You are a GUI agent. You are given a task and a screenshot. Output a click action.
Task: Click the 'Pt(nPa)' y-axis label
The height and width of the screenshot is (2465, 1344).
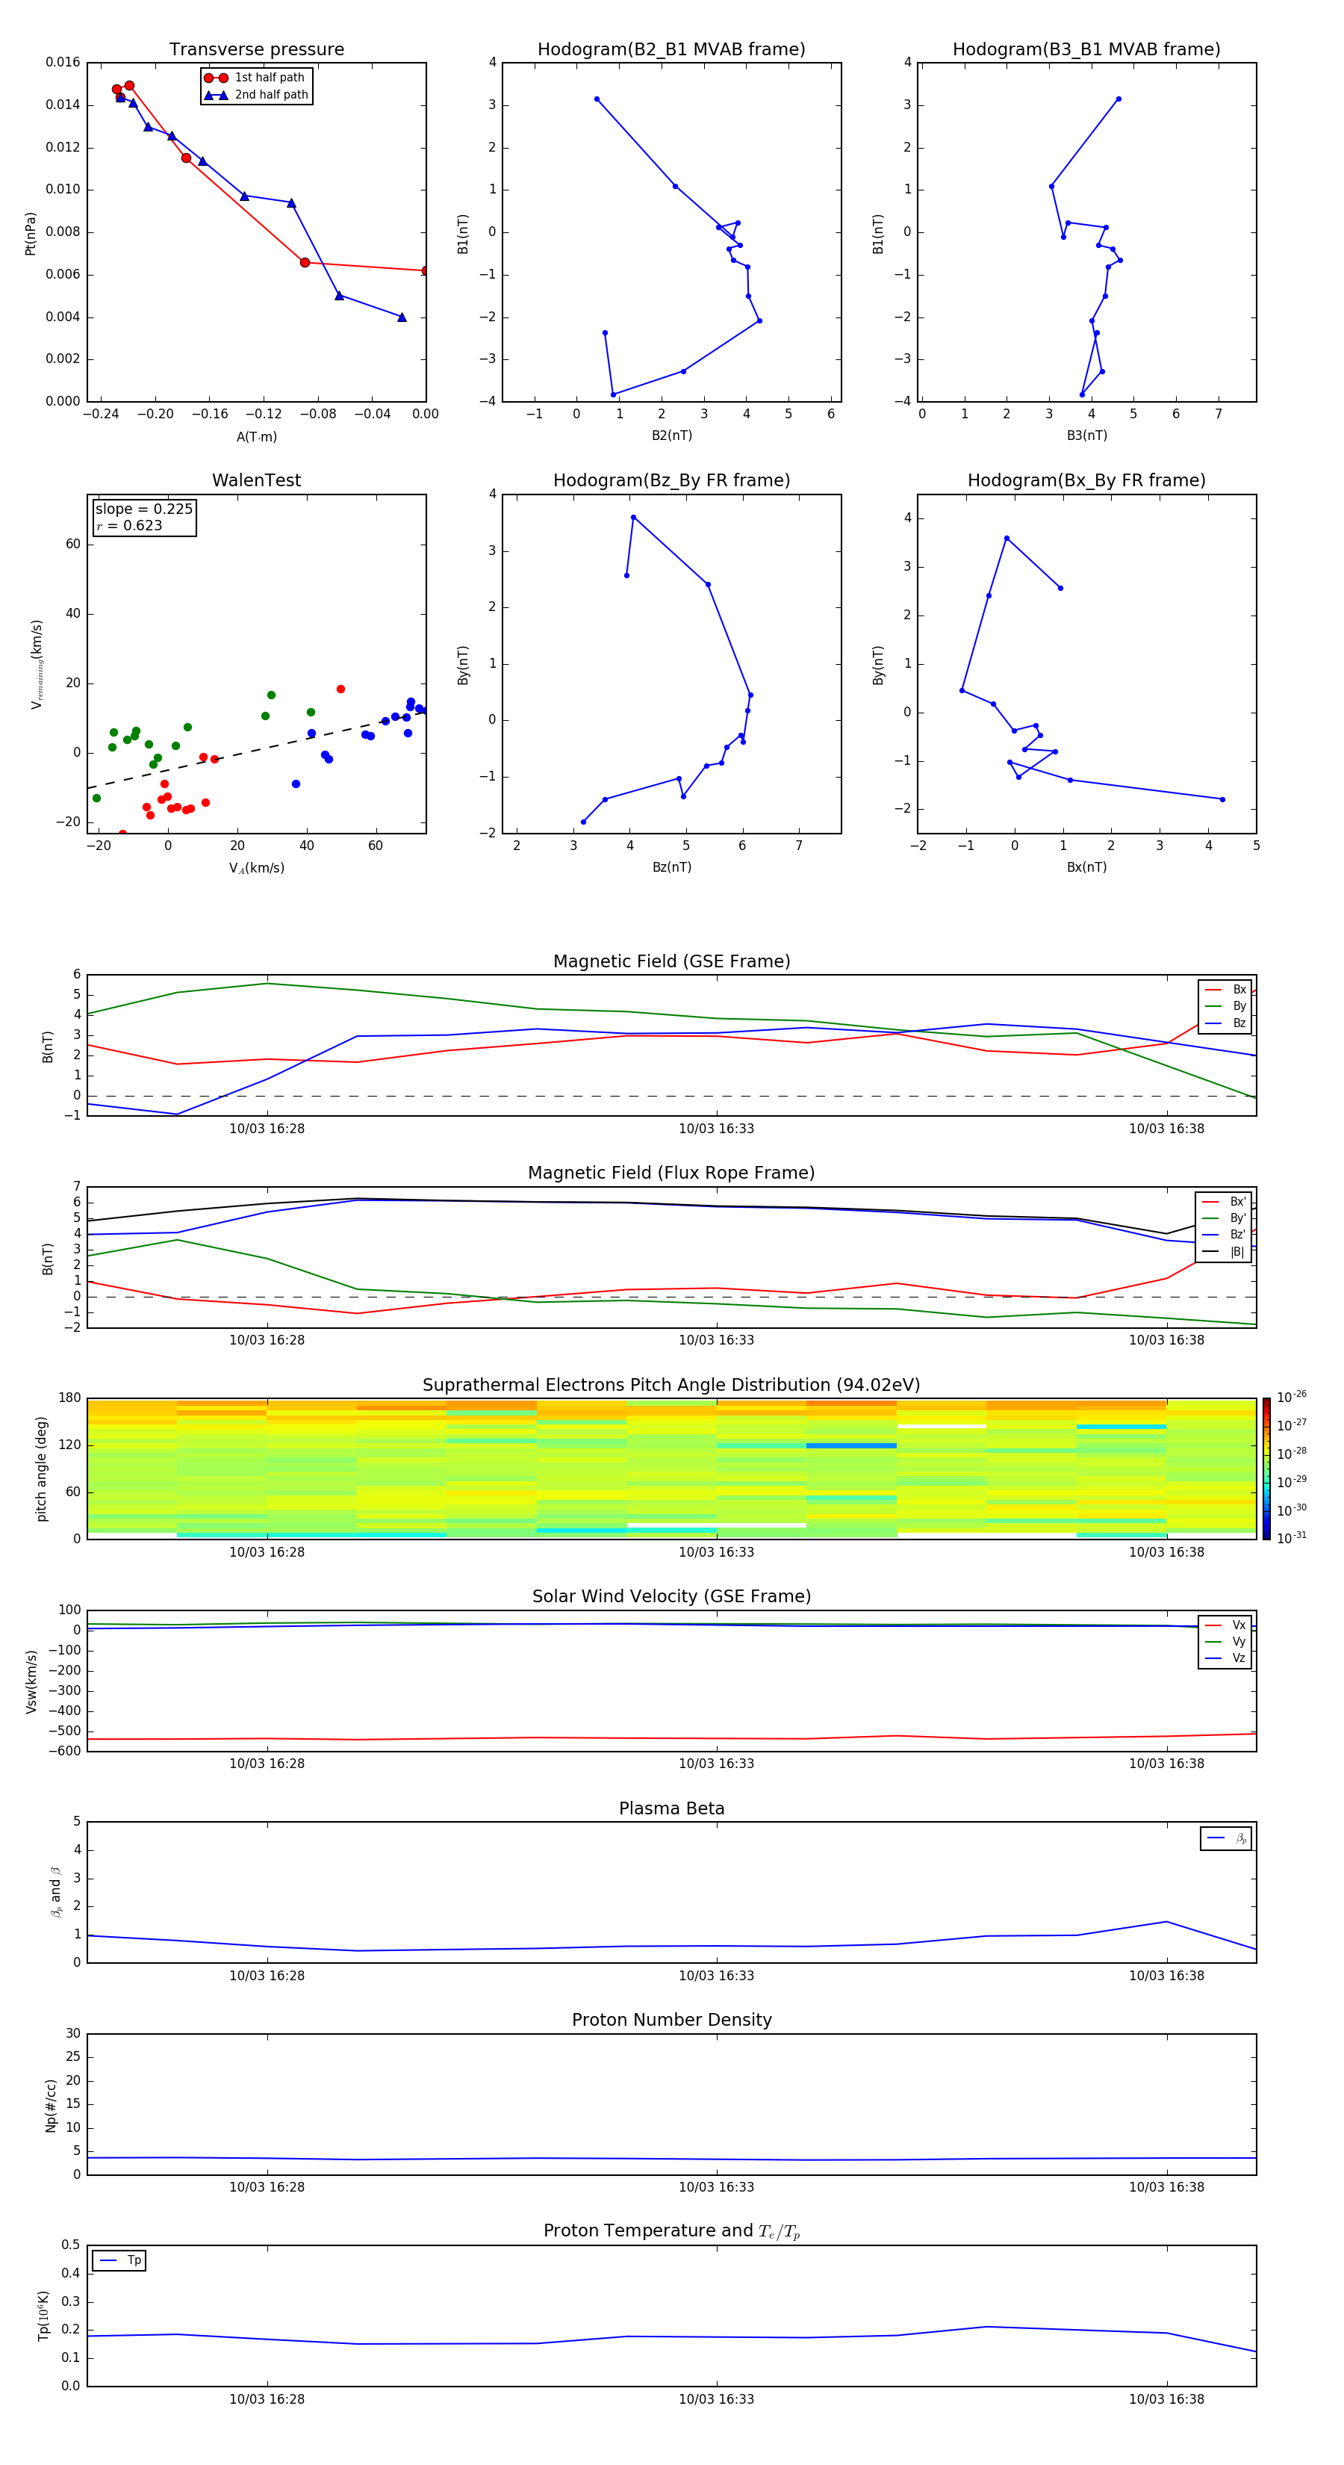(x=31, y=234)
